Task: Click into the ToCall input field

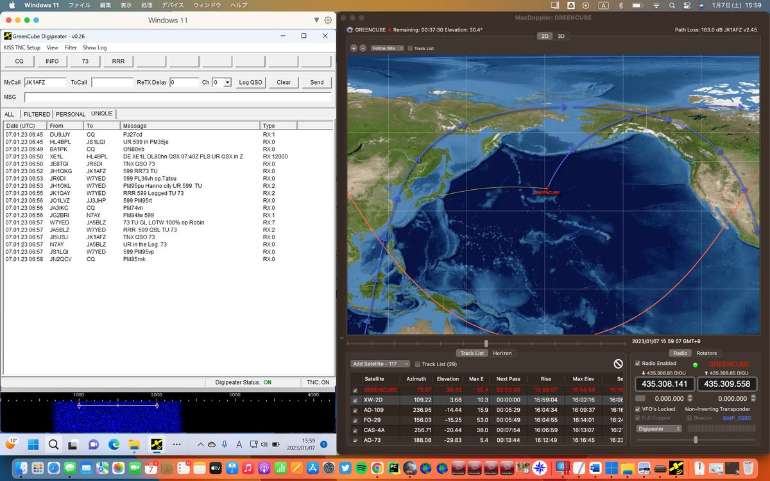Action: [112, 82]
